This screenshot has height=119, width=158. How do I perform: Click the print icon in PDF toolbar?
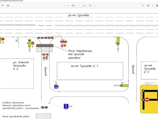148,6
